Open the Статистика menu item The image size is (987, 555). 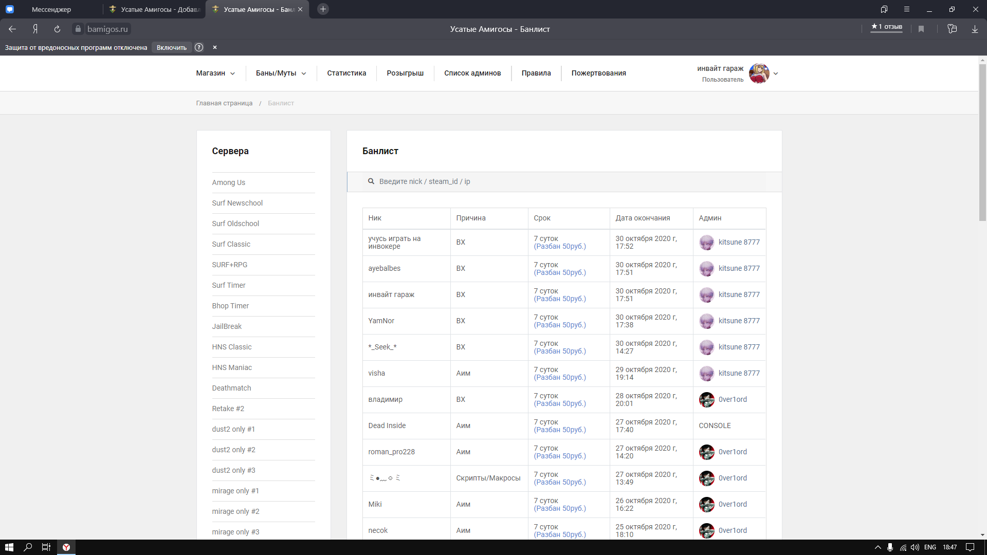point(346,73)
